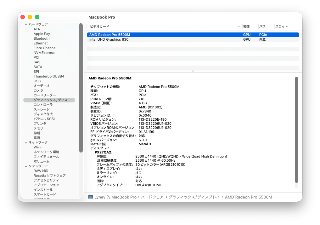
Task: Collapse the ソフトウェア section
Action: [26, 166]
